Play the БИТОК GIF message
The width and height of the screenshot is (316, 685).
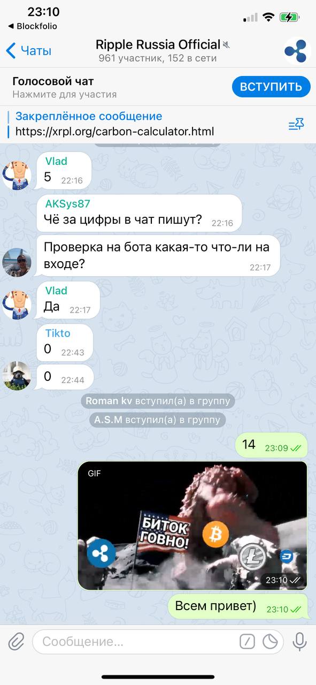(192, 526)
